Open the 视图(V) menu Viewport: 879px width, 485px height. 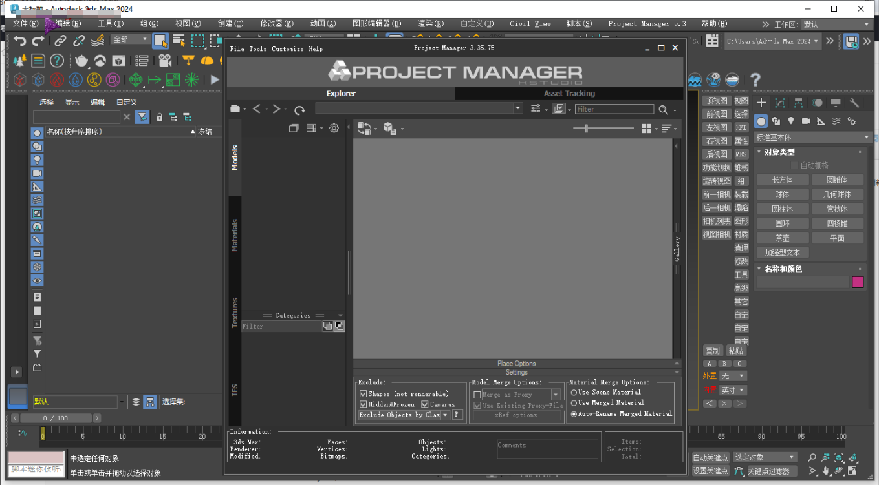click(188, 24)
